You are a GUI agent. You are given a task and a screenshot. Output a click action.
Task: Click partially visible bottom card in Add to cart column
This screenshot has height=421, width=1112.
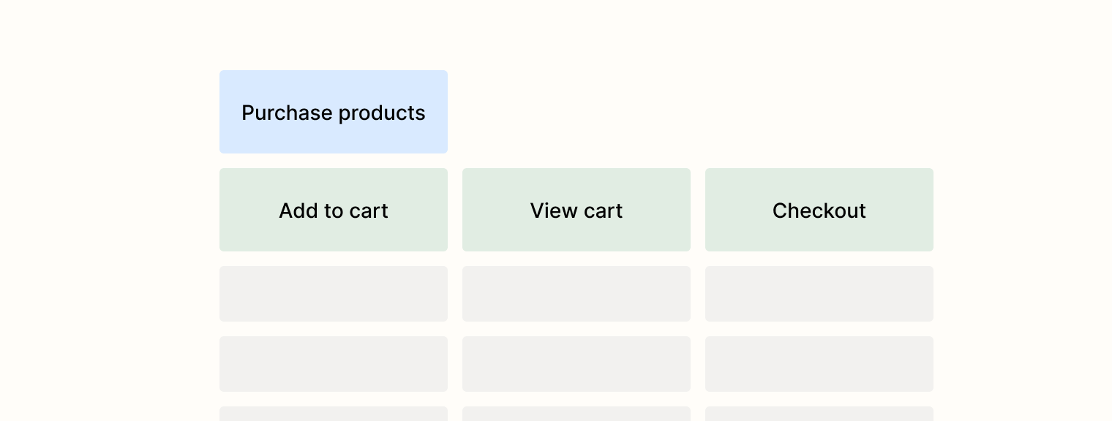(334, 414)
